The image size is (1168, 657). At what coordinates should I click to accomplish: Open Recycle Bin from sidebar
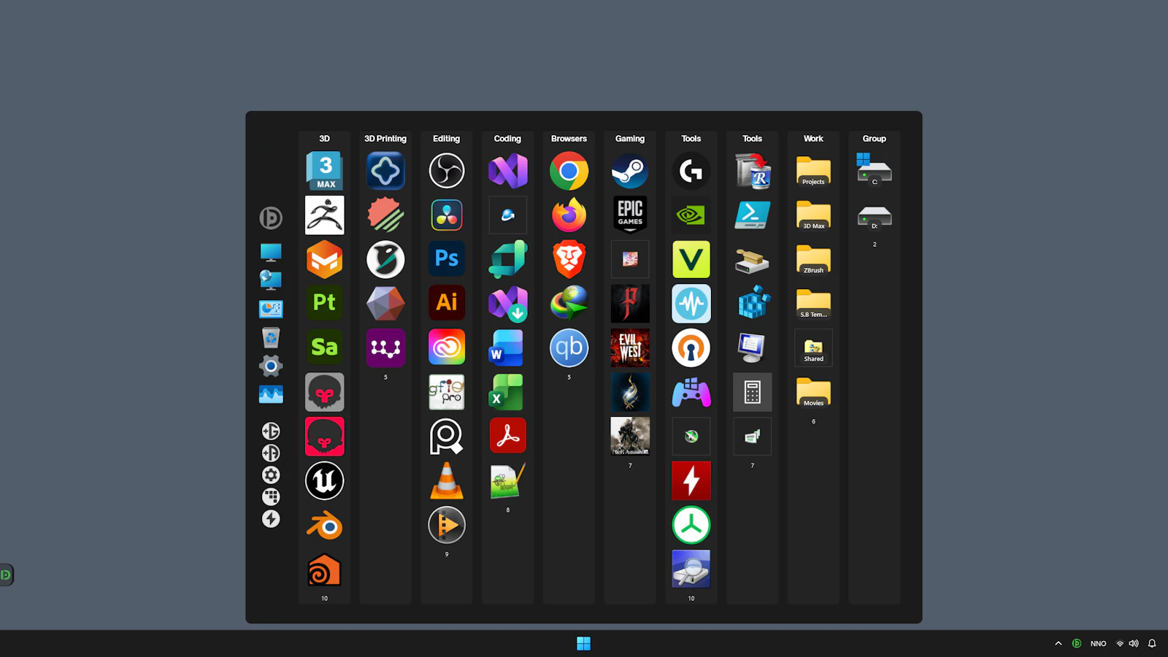tap(271, 337)
